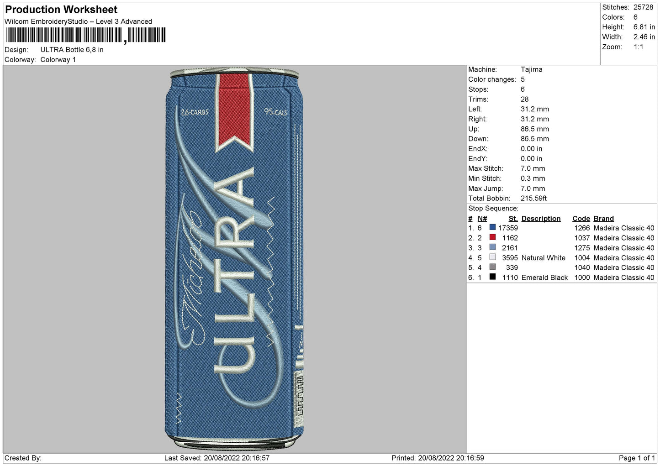The width and height of the screenshot is (660, 466).
Task: Click the Color changes value 5
Action: pos(523,79)
